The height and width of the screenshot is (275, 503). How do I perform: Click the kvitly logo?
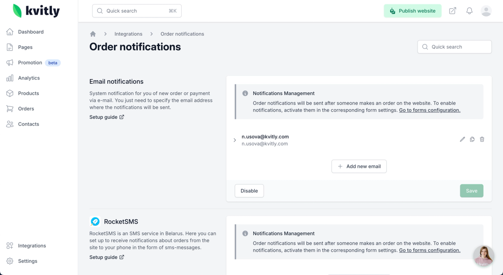(x=36, y=11)
